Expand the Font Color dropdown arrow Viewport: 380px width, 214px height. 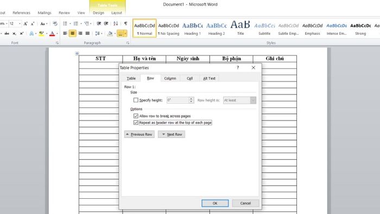point(57,34)
